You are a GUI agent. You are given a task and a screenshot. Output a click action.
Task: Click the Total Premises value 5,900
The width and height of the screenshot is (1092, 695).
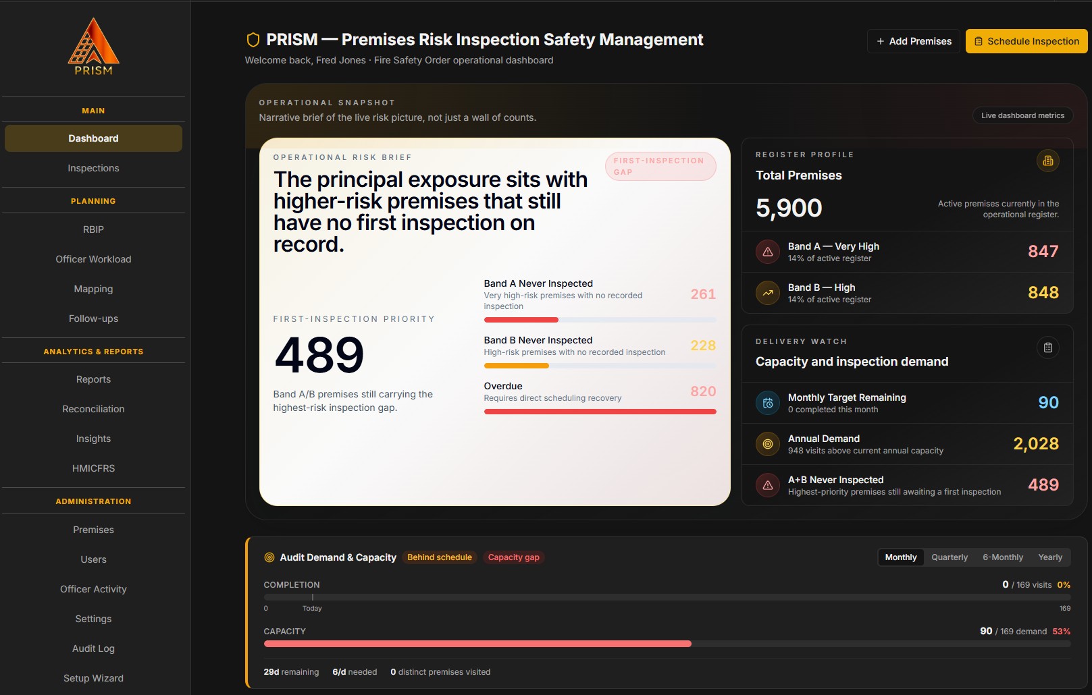(x=789, y=208)
